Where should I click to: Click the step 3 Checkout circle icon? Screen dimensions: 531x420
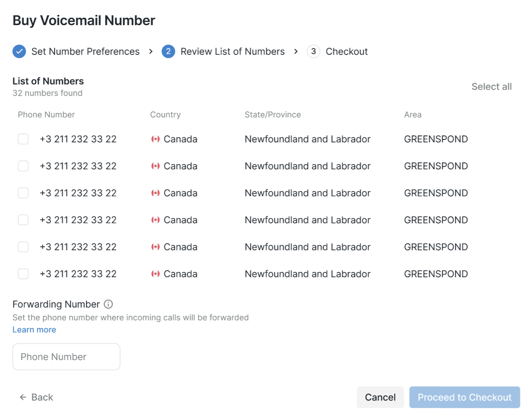[x=314, y=51]
